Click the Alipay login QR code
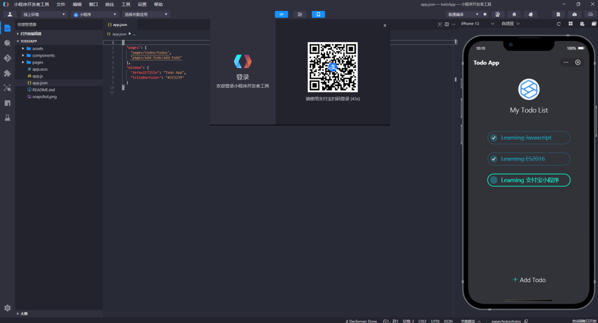Screen dimensions: 598x323 [333, 67]
